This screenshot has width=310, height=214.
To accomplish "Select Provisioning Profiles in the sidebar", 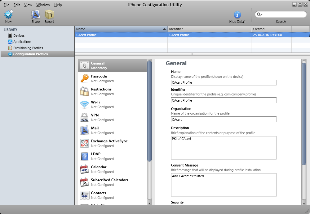I will 28,48.
